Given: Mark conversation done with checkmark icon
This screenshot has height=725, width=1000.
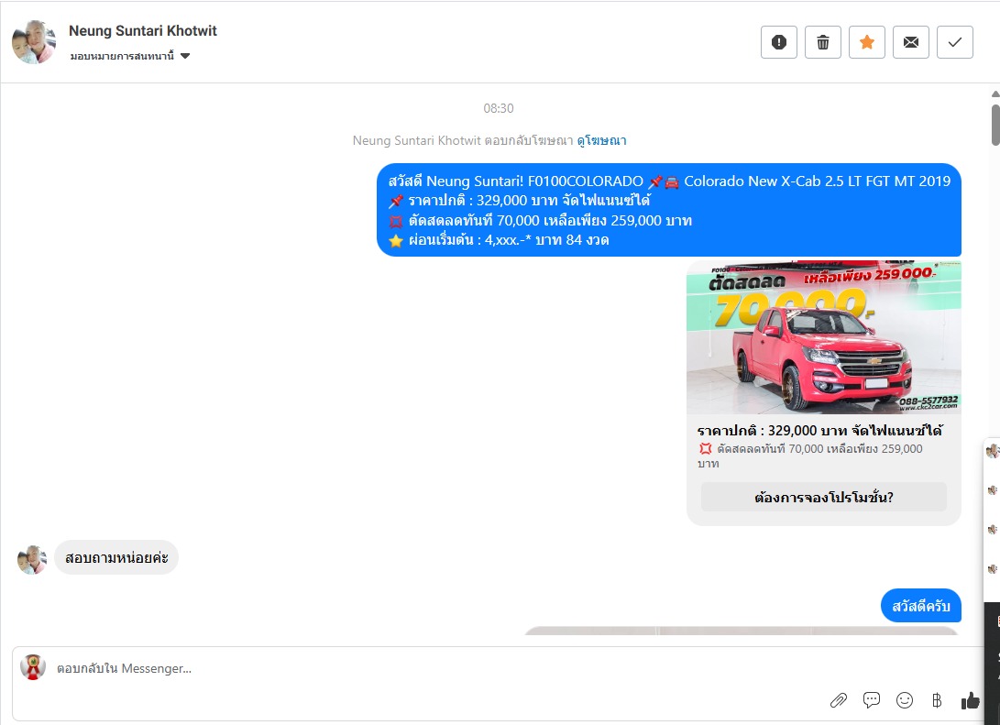Looking at the screenshot, I should (x=955, y=42).
